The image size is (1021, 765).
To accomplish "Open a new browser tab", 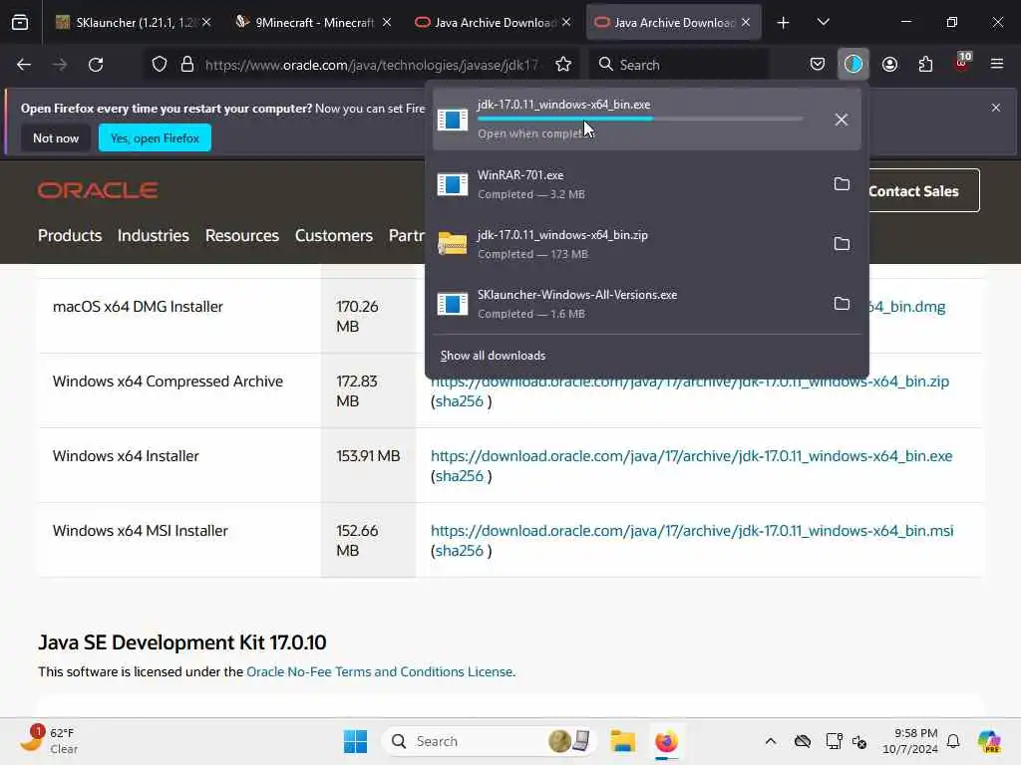I will click(784, 23).
